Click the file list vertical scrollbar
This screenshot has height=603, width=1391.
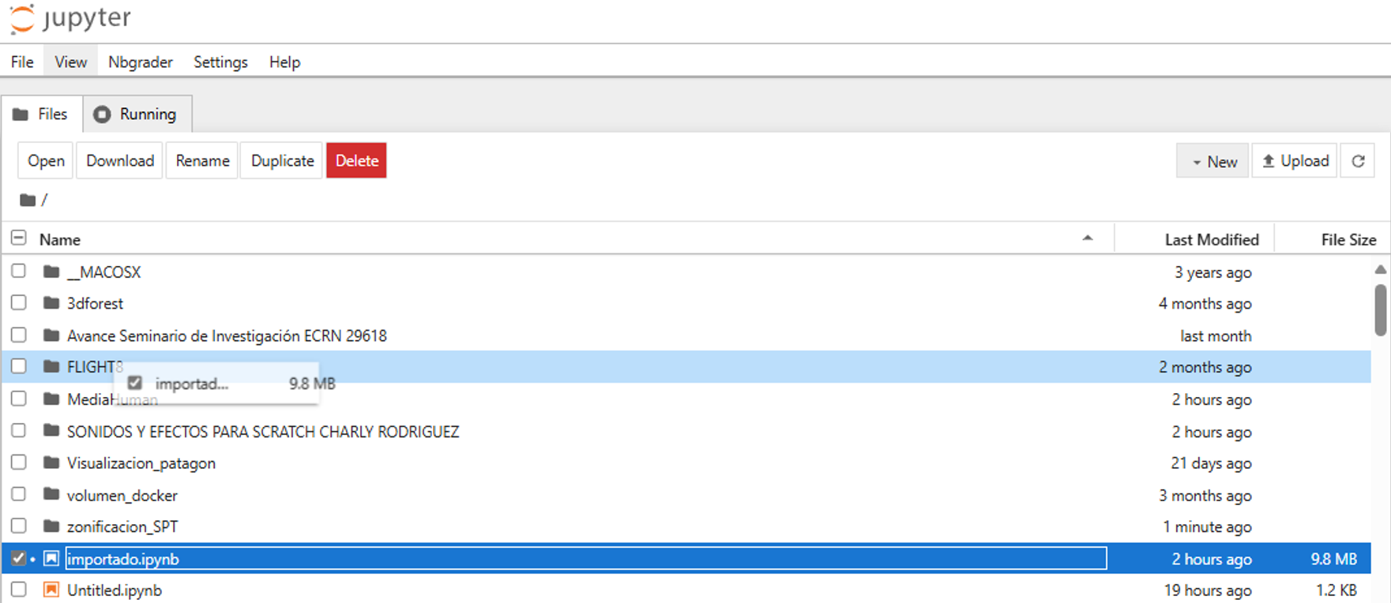(1380, 309)
